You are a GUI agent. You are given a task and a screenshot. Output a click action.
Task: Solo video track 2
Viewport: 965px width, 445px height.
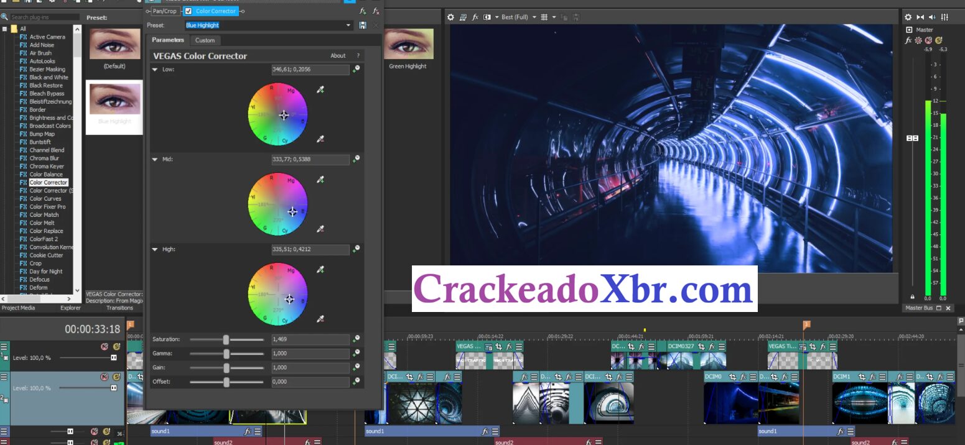[x=116, y=377]
